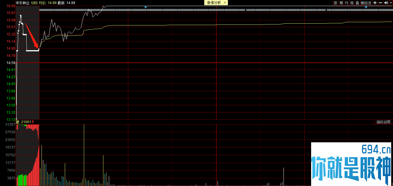Viewport: 393px width, 186px height.
Task: Click the 15.32 price axis label
Action: tap(12, 34)
